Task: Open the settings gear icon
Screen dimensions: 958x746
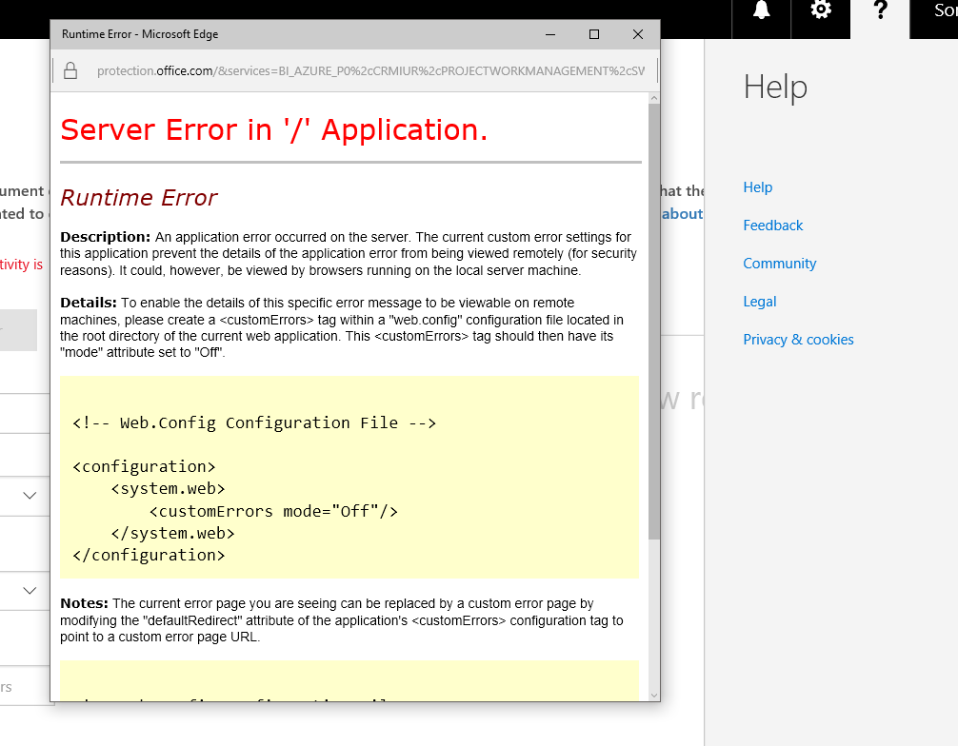Action: pos(821,10)
